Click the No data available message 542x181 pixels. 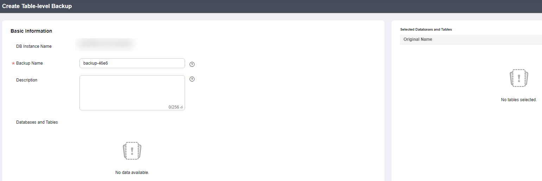(132, 173)
